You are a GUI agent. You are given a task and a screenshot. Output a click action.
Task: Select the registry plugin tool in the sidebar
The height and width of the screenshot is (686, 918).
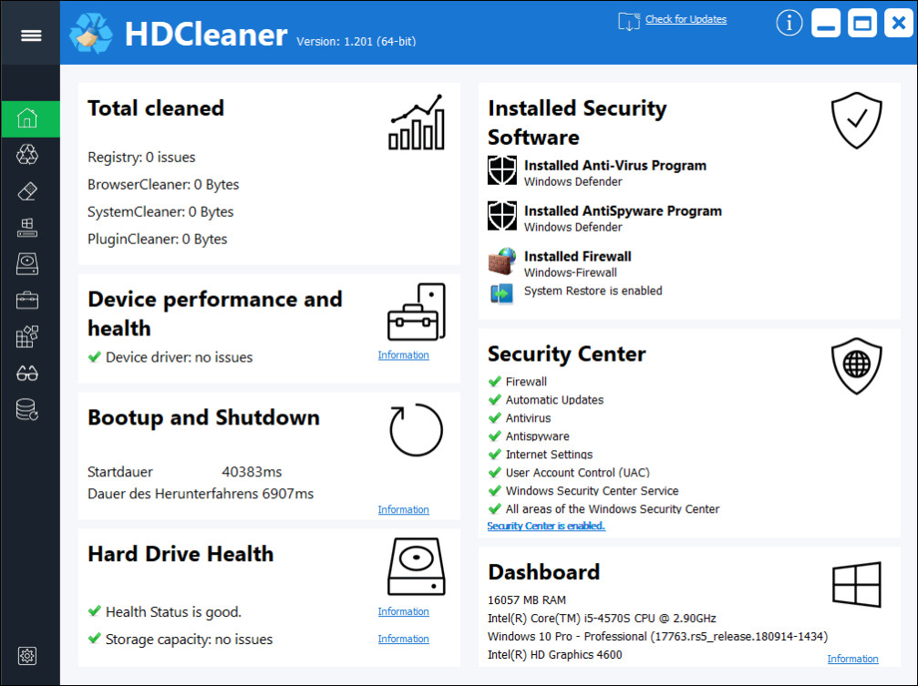coord(27,227)
